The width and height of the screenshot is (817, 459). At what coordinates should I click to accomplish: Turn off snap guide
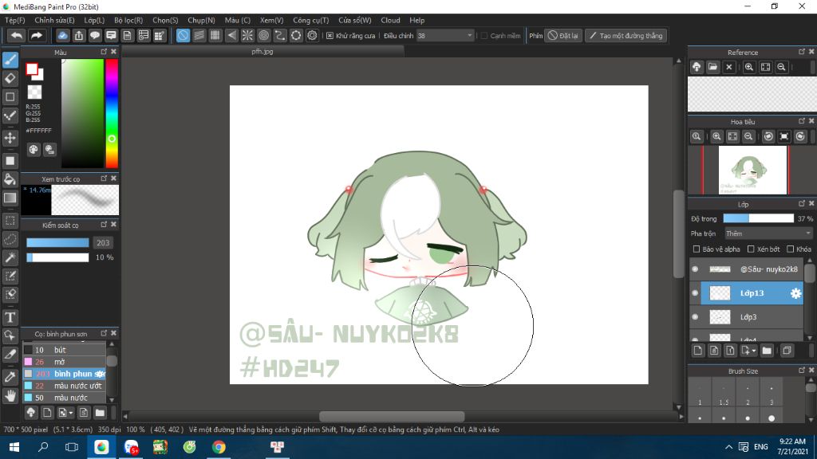tap(183, 35)
